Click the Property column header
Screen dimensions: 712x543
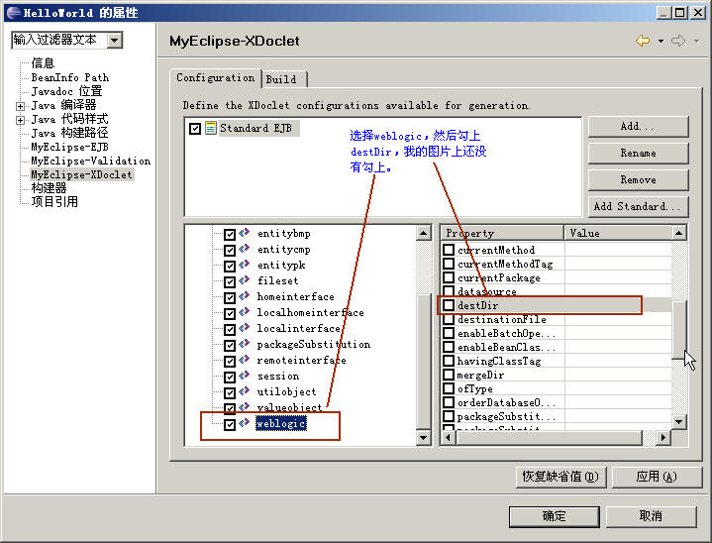[503, 233]
